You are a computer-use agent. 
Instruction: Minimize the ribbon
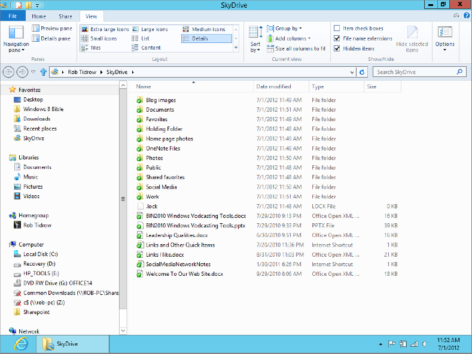click(x=456, y=16)
